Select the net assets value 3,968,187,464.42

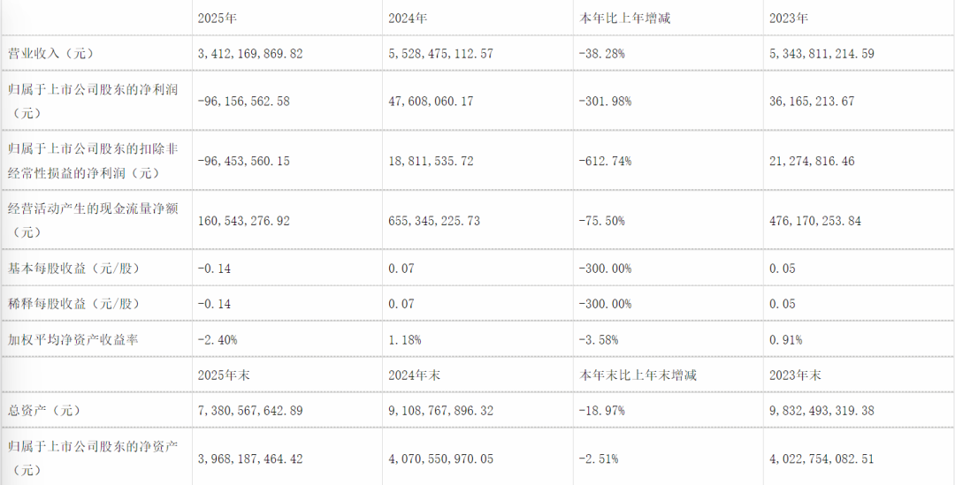click(252, 459)
